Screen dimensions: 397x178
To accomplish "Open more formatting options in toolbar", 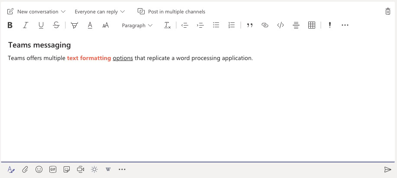I will [345, 25].
